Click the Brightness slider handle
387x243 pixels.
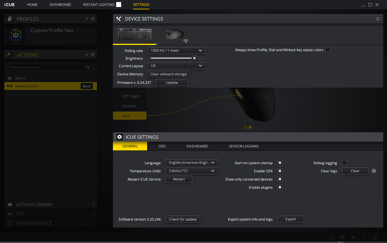tap(194, 58)
